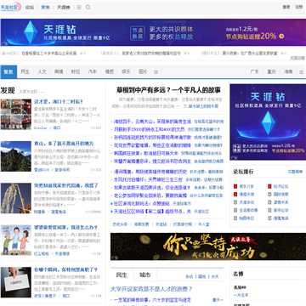Open the 'I quit' 离职 article thumbnail
The width and height of the screenshot is (306, 306).
16,282
